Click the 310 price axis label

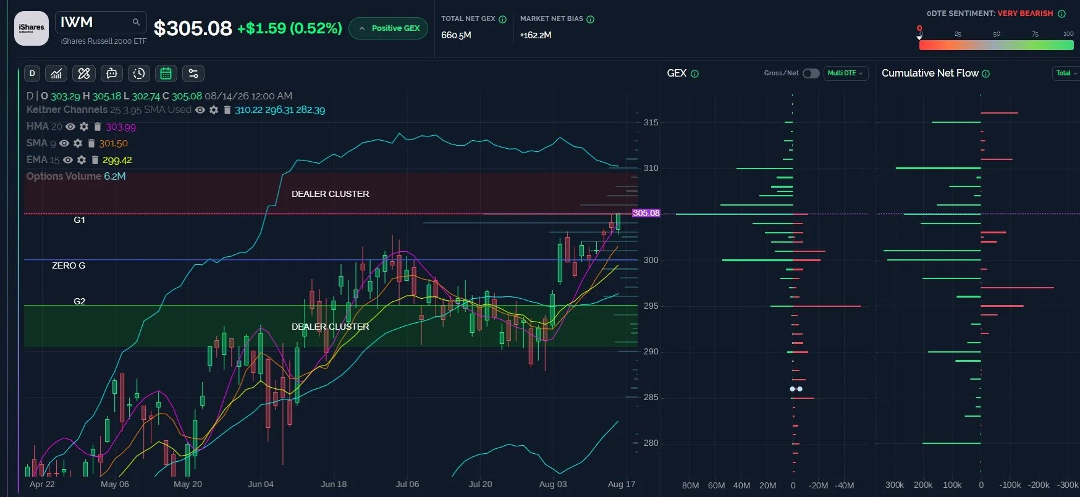tap(651, 168)
